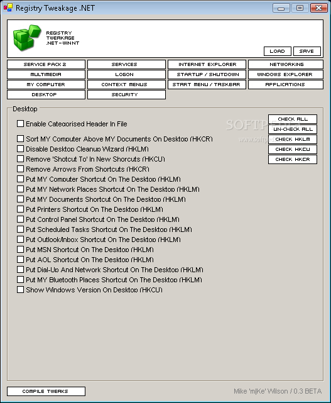Viewport: 331px width, 403px height.
Task: Open the Logon tweaks section
Action: (126, 74)
